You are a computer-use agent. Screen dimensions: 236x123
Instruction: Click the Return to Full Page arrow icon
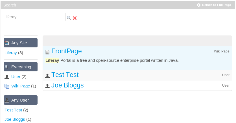tap(199, 5)
